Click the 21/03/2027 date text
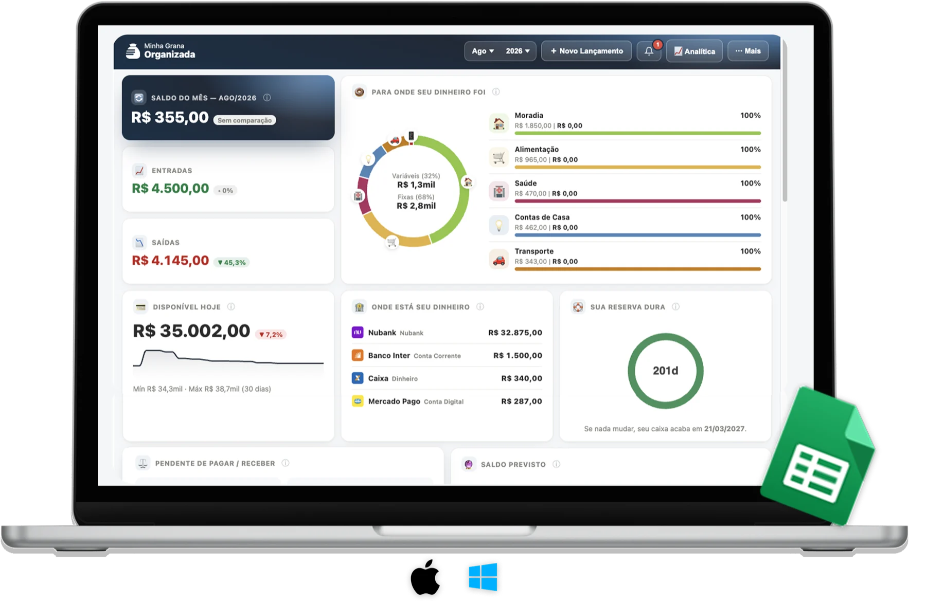This screenshot has height=603, width=926. pyautogui.click(x=724, y=429)
